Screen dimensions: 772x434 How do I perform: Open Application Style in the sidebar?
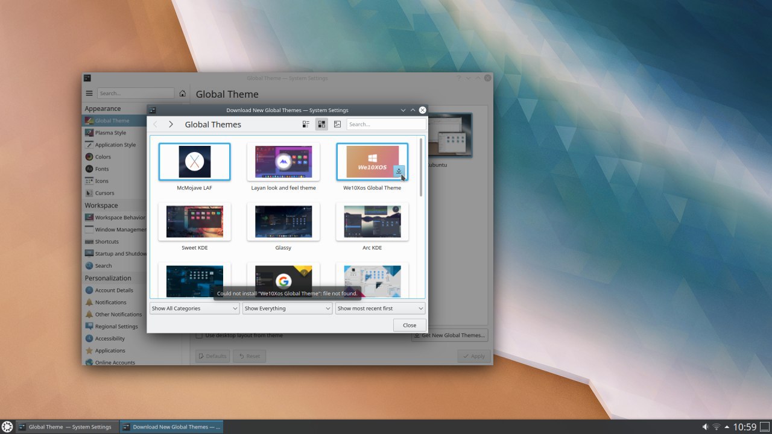114,145
